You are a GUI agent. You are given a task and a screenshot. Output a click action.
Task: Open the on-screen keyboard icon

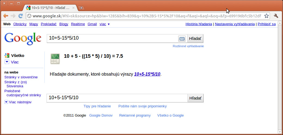(x=182, y=38)
